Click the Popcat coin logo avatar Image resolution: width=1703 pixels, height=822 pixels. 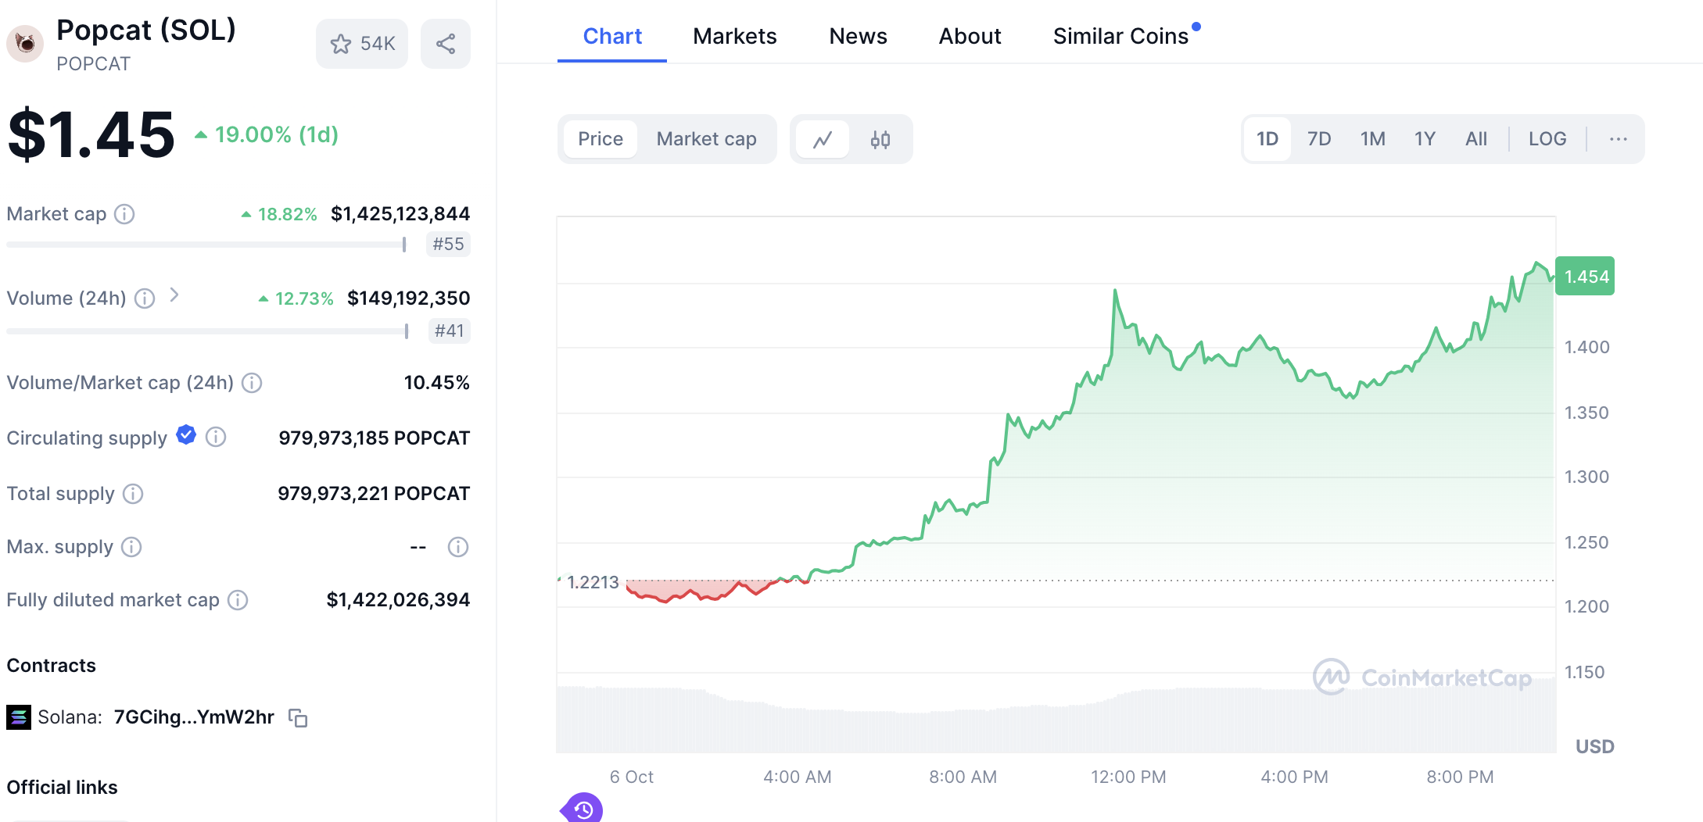[x=25, y=44]
